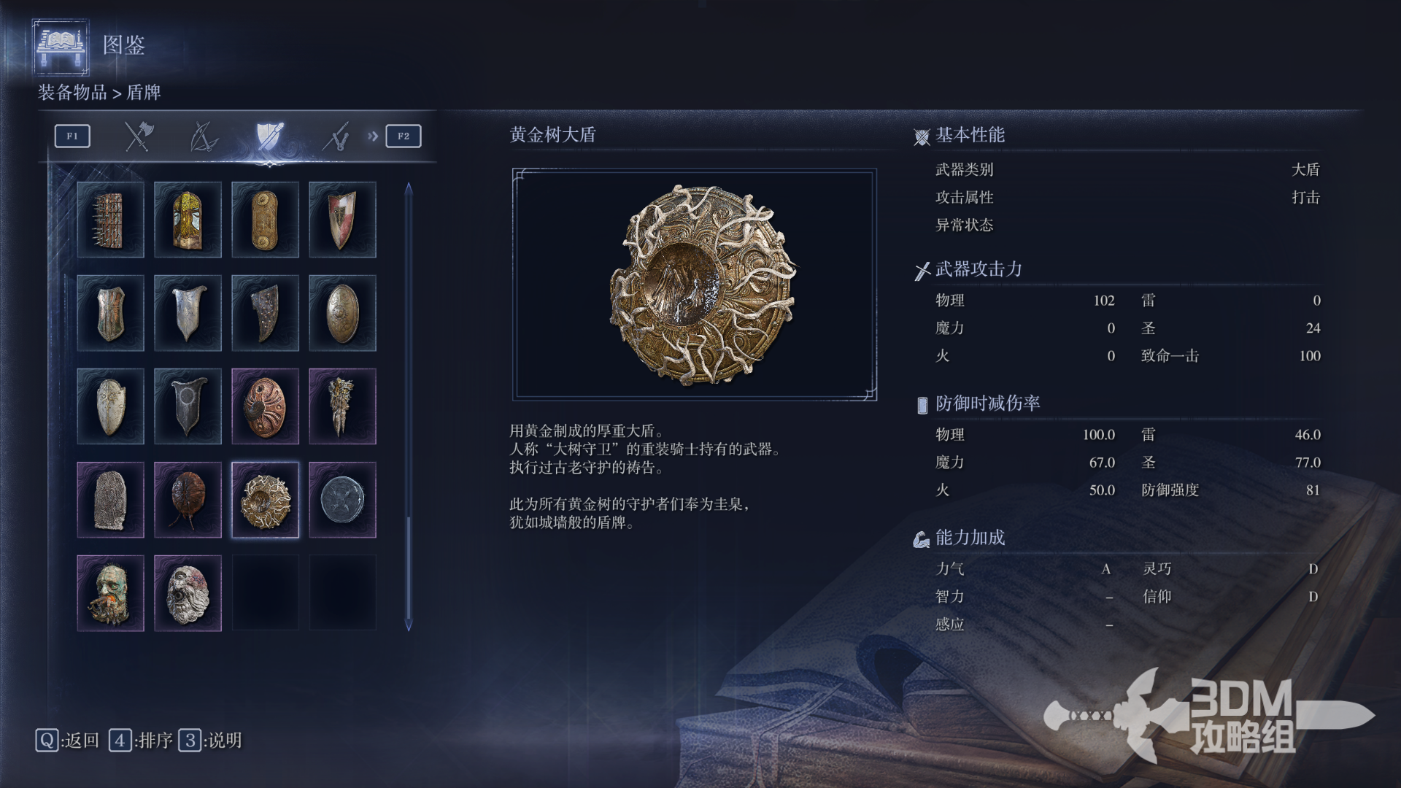Select the Erdtree Greatshield in the grid

[x=265, y=500]
